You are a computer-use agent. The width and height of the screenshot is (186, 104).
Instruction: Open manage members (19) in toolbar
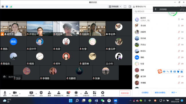pyautogui.click(x=59, y=94)
